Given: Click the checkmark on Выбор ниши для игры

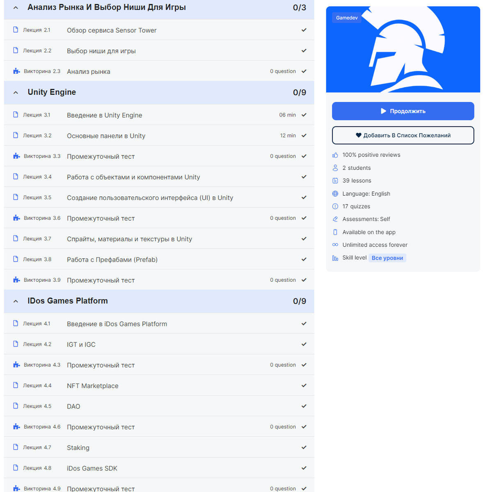Looking at the screenshot, I should point(304,50).
